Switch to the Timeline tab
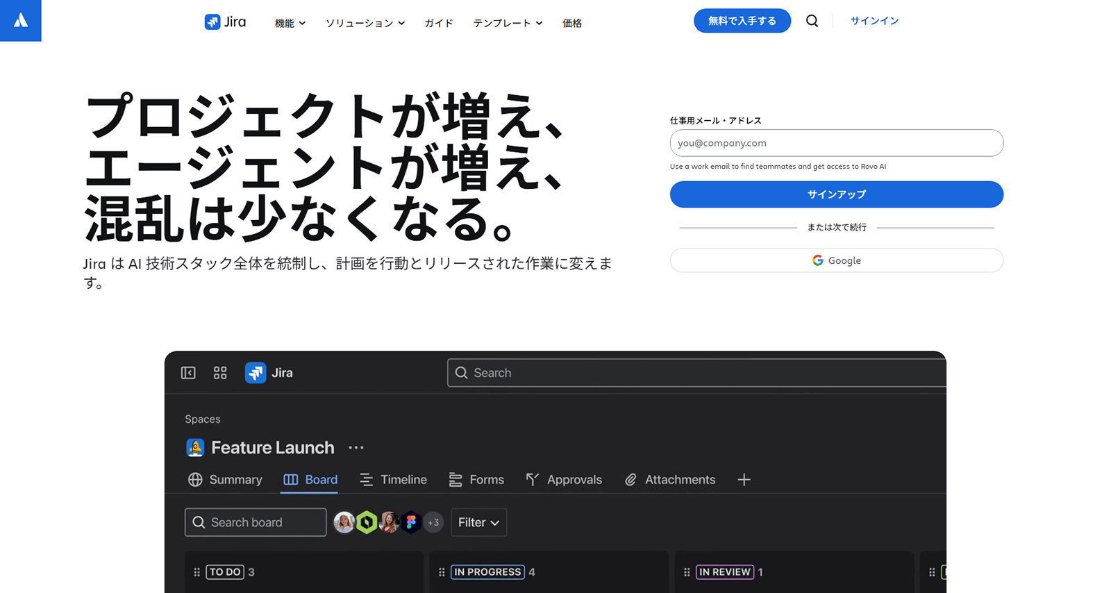The width and height of the screenshot is (1111, 593). pyautogui.click(x=393, y=480)
